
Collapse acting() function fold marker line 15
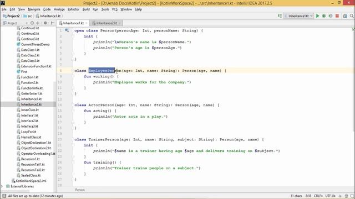[x=73, y=111]
